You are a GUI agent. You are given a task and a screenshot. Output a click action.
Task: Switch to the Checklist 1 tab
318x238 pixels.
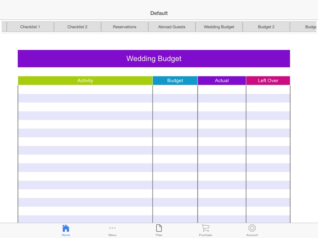click(x=30, y=27)
